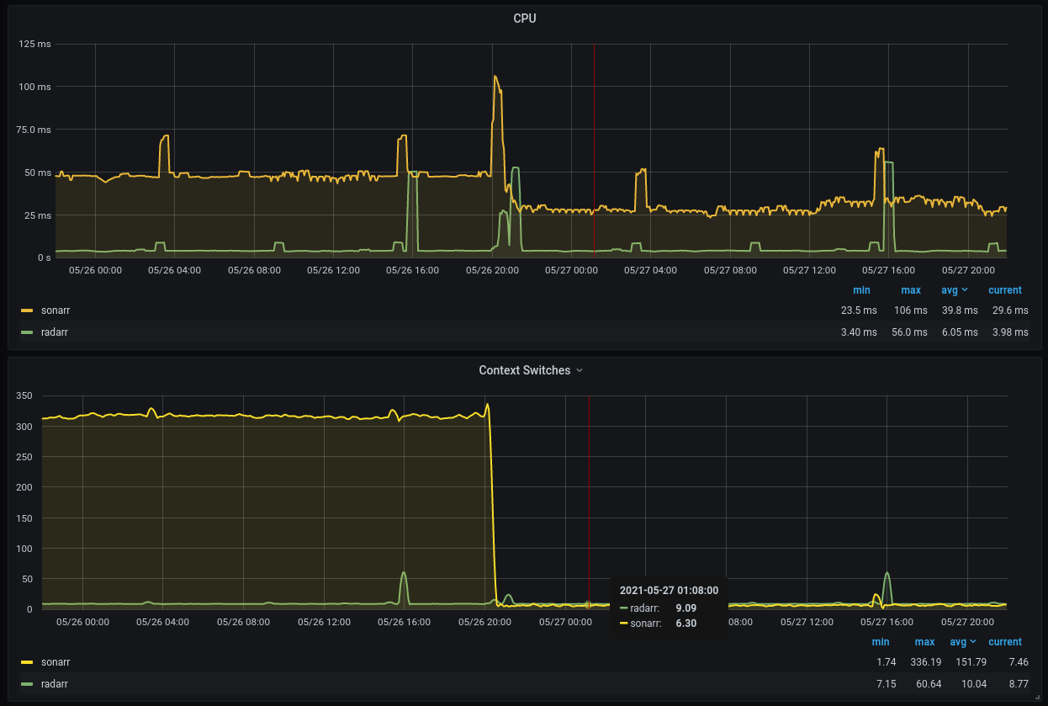The width and height of the screenshot is (1048, 706).
Task: Click radarr max value 56.0 ms
Action: click(x=909, y=332)
